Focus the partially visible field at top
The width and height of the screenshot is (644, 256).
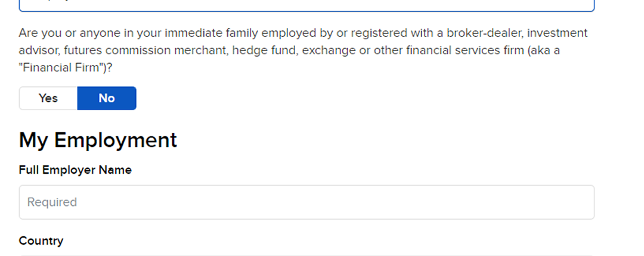point(306,5)
